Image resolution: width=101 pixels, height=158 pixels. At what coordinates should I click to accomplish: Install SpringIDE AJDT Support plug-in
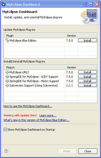87,77
